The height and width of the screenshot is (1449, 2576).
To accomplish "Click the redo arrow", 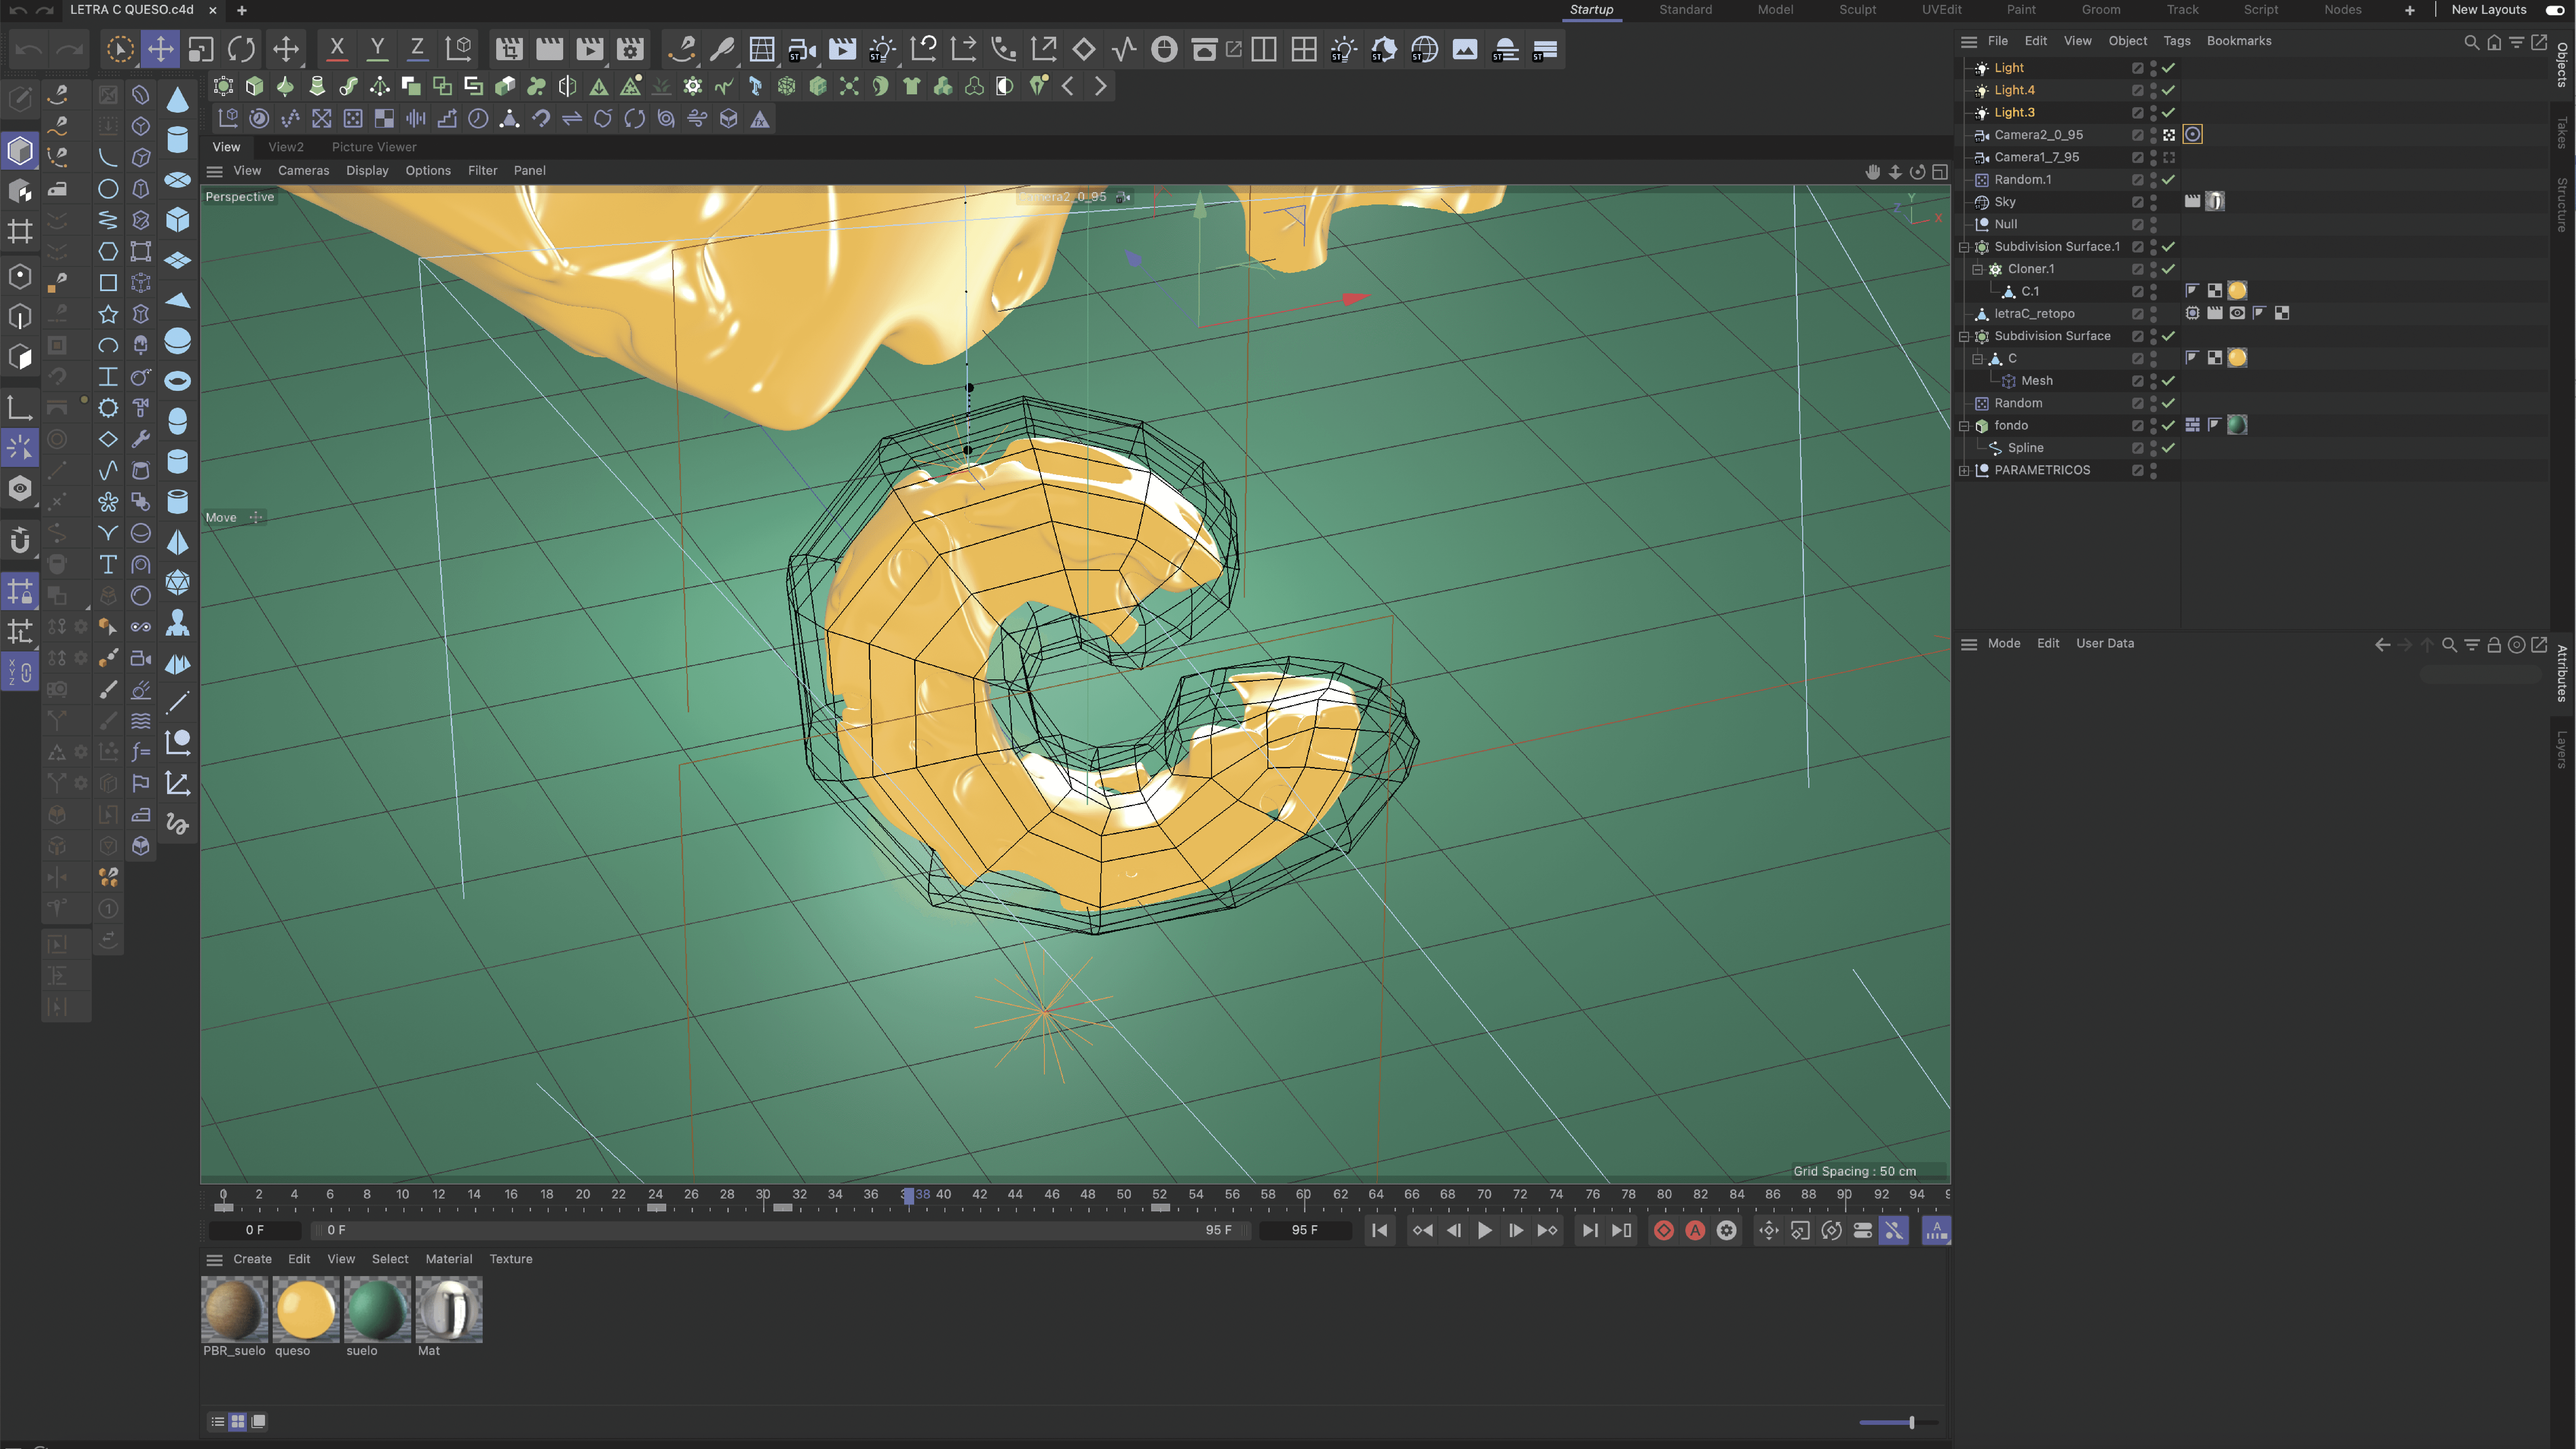I will tap(69, 49).
